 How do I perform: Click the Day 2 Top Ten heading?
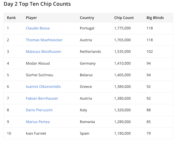pos(37,4)
